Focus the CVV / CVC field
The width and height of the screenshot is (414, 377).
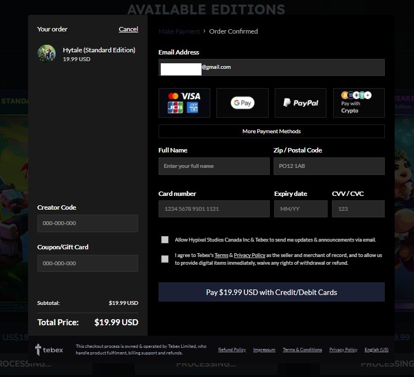click(x=358, y=209)
